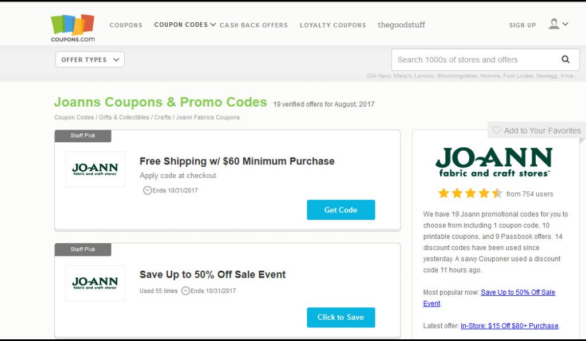Open the user account profile icon
The width and height of the screenshot is (586, 341).
pos(554,24)
